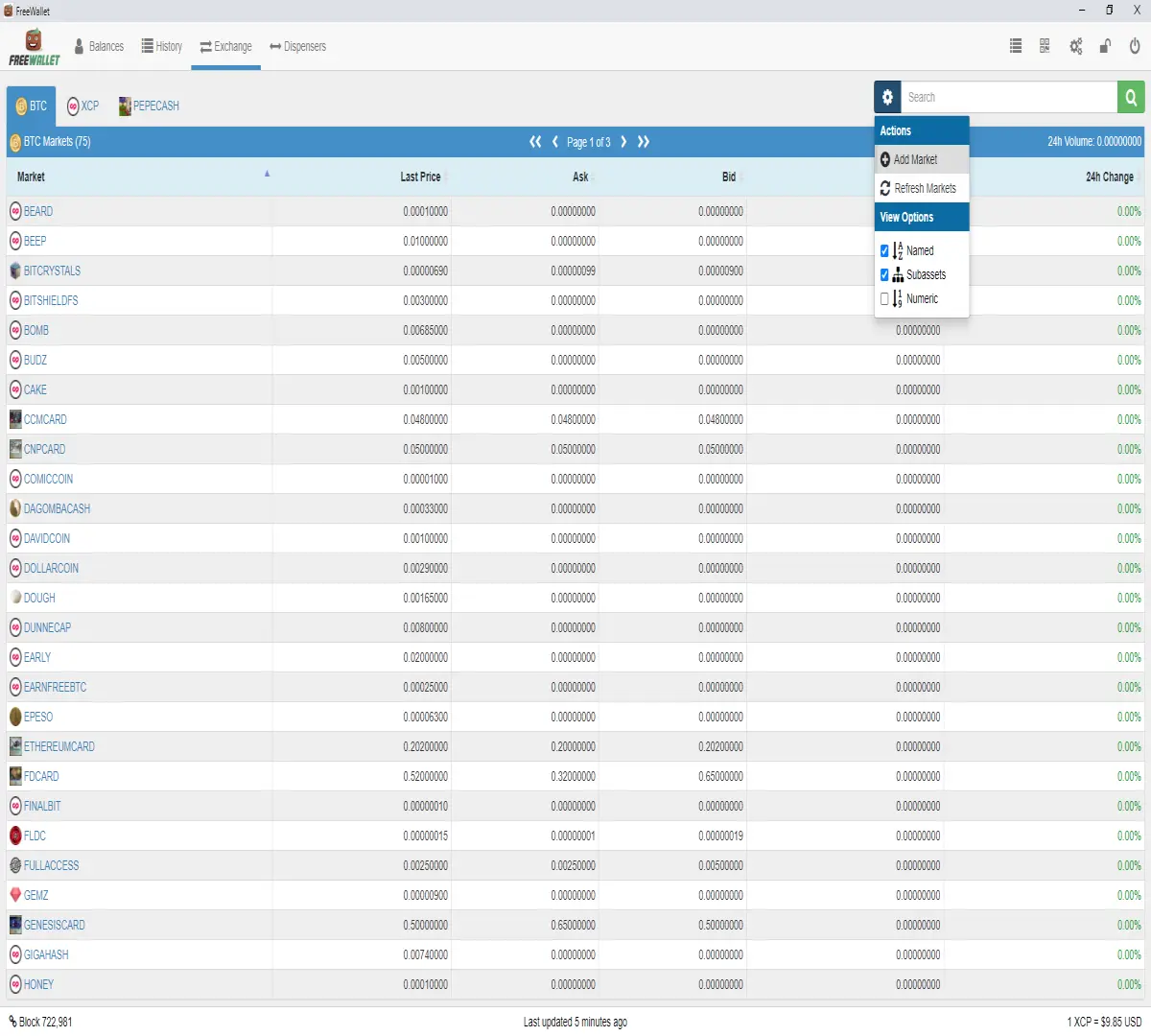This screenshot has width=1151, height=1036.
Task: Open the GIGAHASH market link
Action: tap(46, 954)
